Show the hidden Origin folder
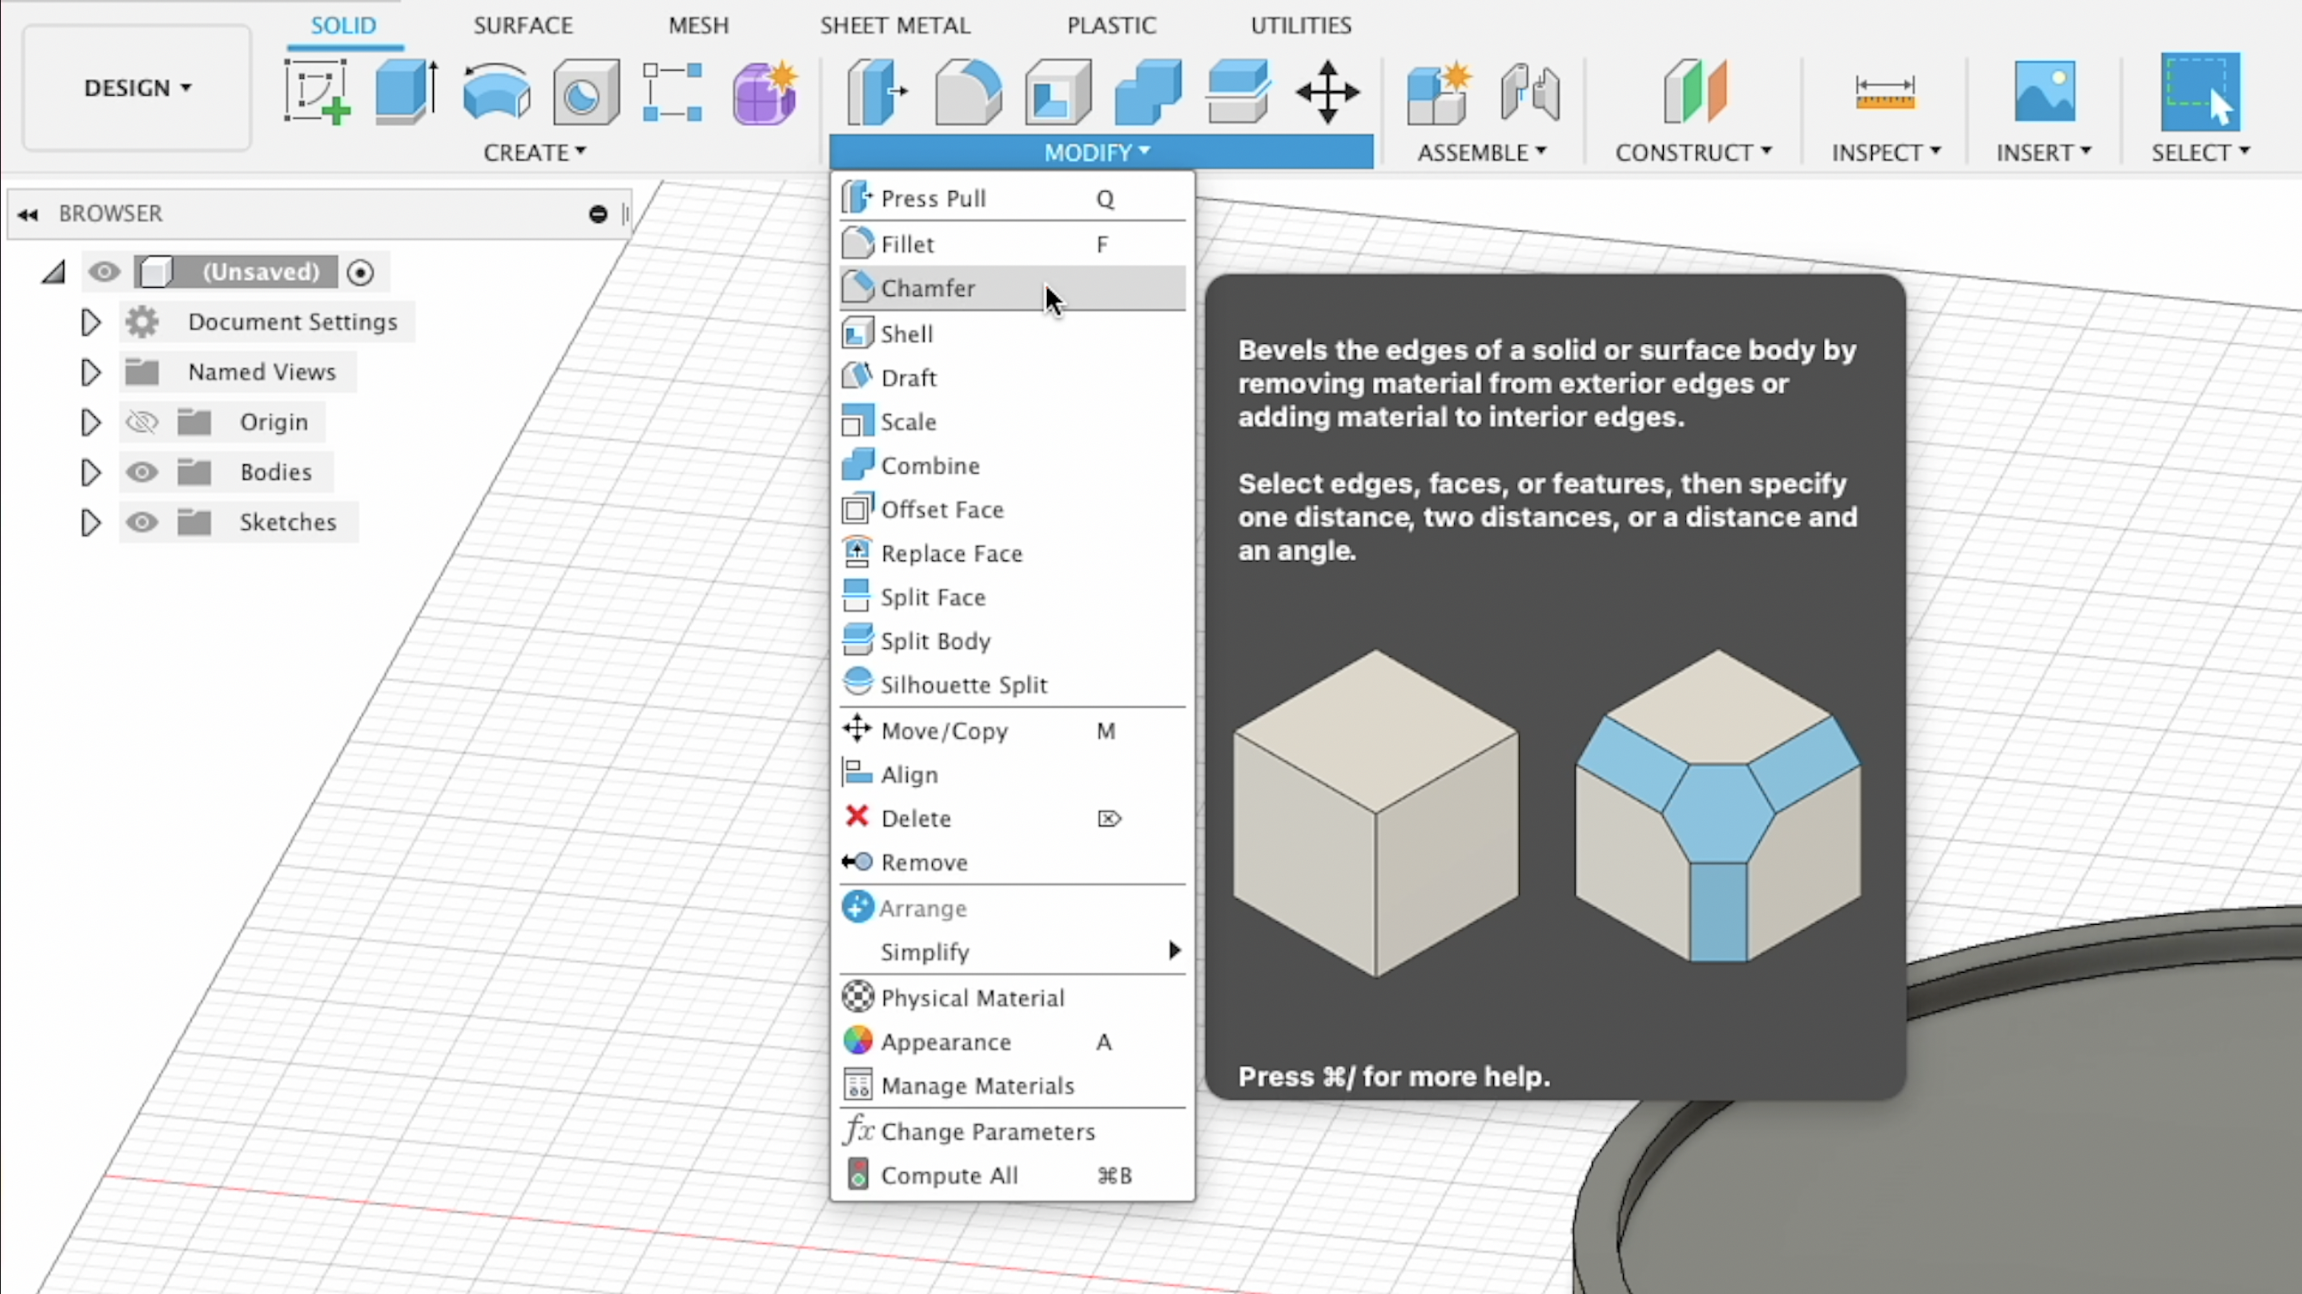Image resolution: width=2302 pixels, height=1294 pixels. click(x=141, y=422)
